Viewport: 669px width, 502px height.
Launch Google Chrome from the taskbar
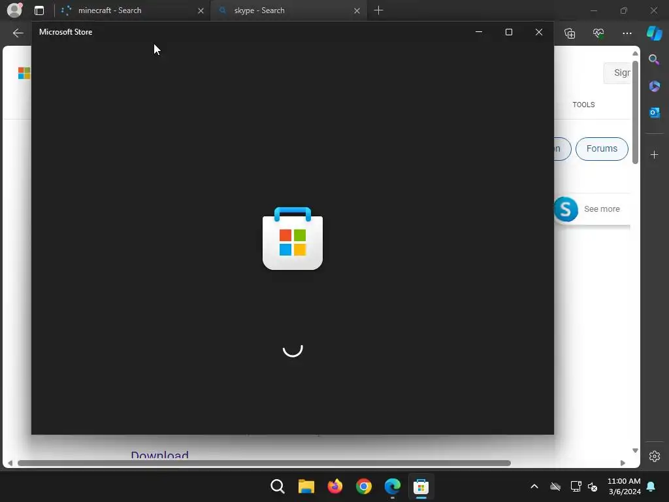[x=363, y=486]
